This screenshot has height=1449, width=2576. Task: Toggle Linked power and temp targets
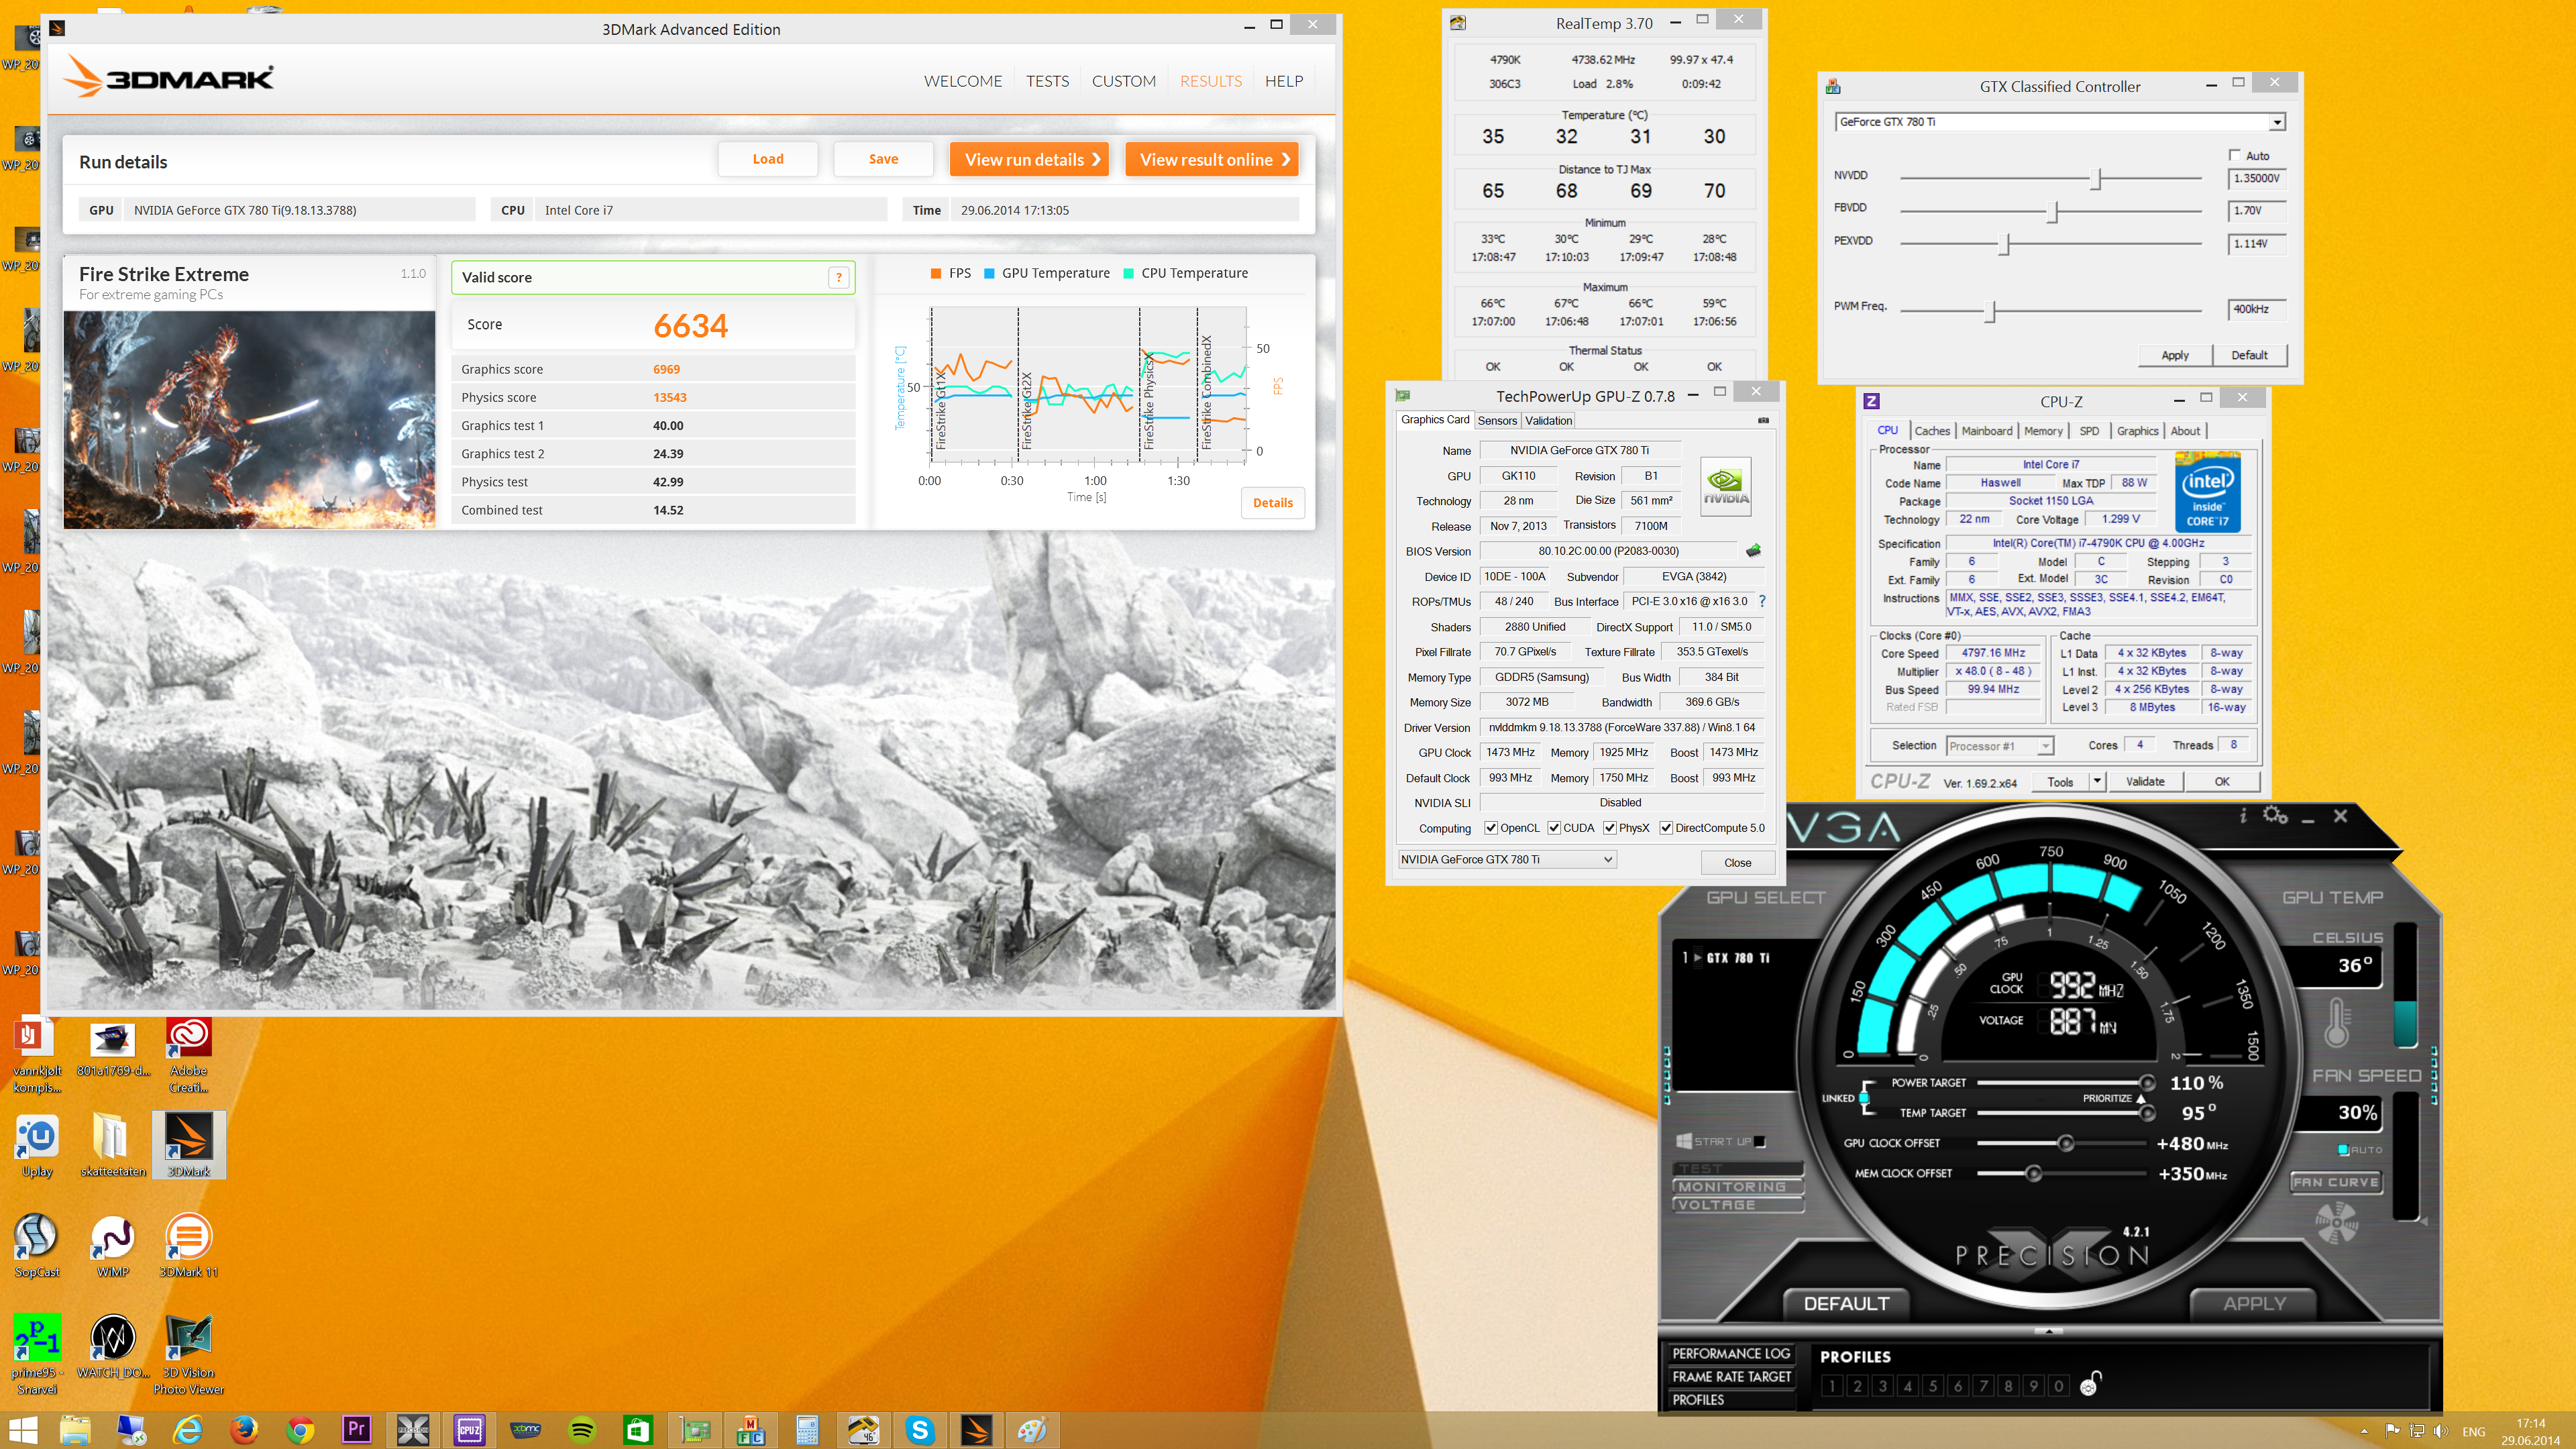1864,1097
